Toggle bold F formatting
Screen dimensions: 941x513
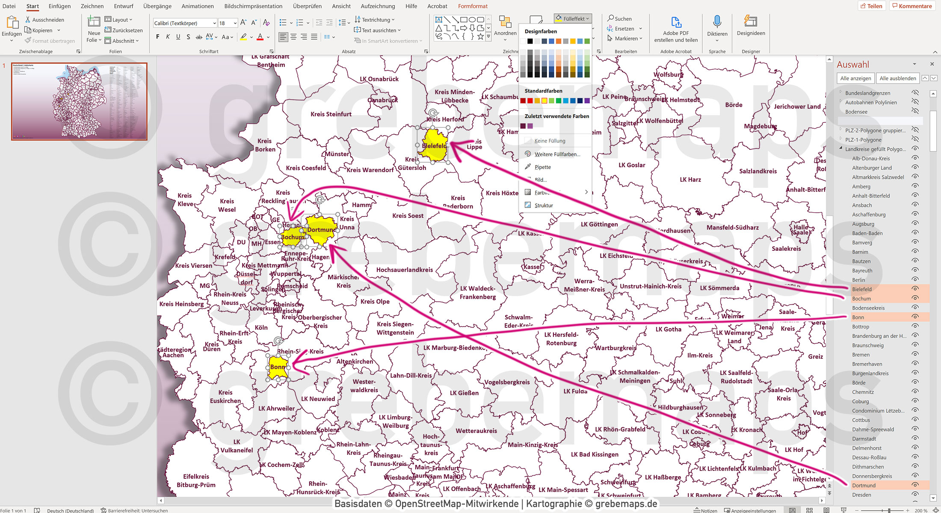[x=157, y=37]
